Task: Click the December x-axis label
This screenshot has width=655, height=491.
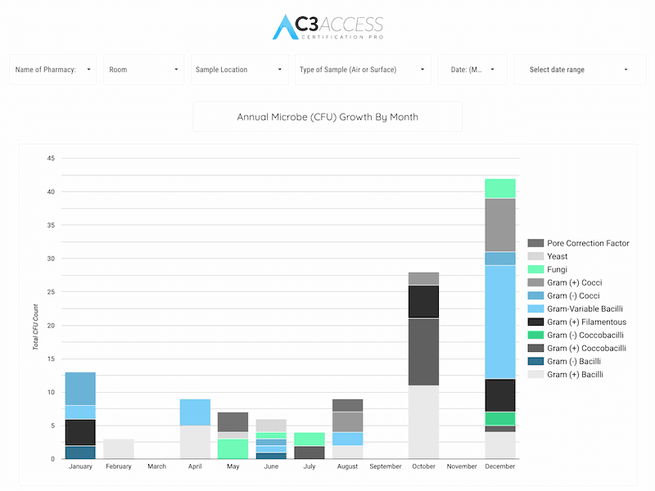Action: click(x=500, y=466)
